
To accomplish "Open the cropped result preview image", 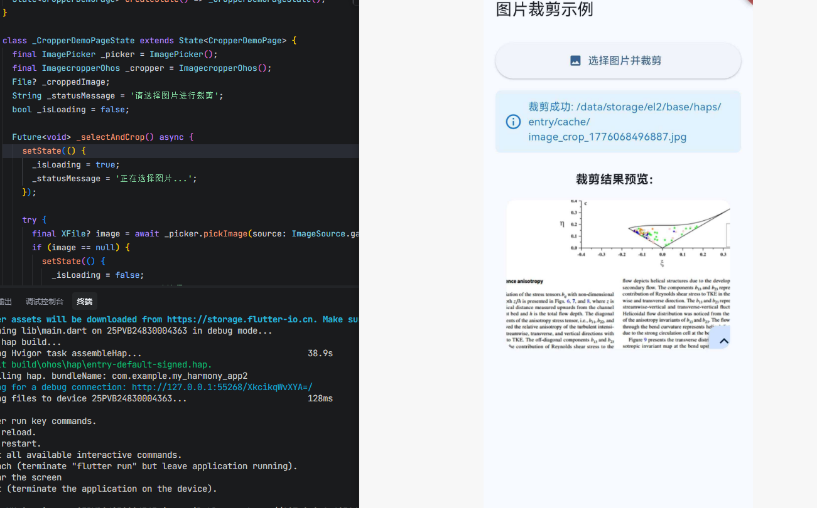I will (x=618, y=275).
